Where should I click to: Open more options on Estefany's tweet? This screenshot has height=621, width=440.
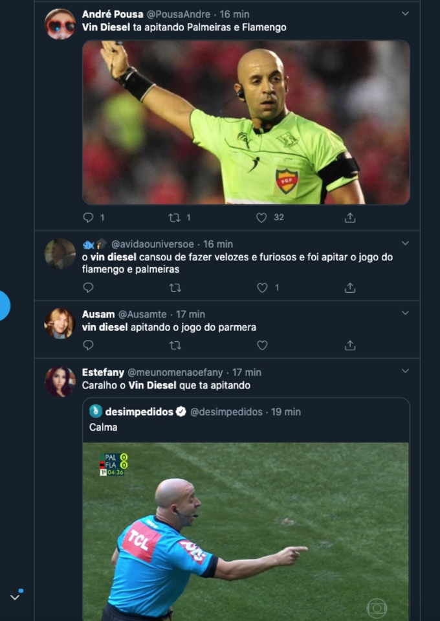pyautogui.click(x=405, y=372)
